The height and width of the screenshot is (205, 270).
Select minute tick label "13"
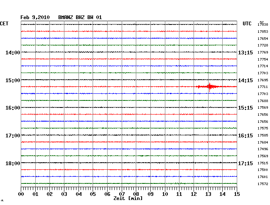click(x=208, y=194)
